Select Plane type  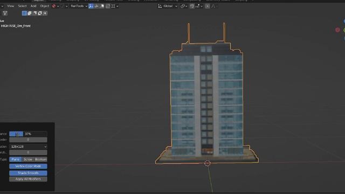pos(16,160)
